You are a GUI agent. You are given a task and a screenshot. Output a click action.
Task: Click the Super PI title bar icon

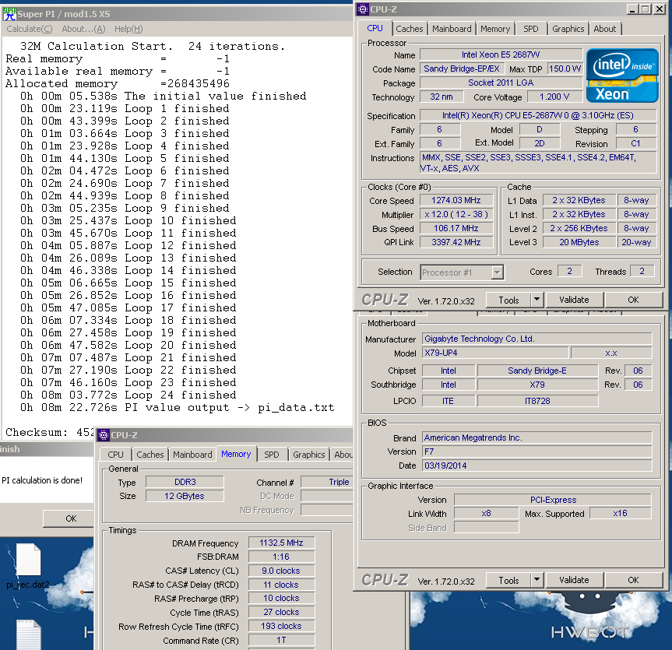point(9,14)
